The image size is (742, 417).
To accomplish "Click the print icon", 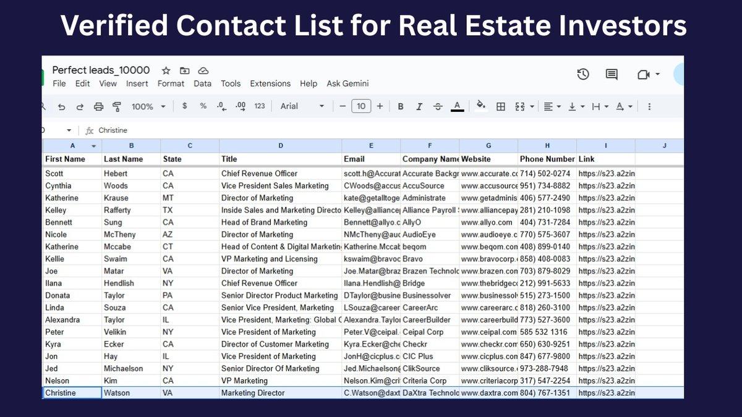I will (x=98, y=106).
